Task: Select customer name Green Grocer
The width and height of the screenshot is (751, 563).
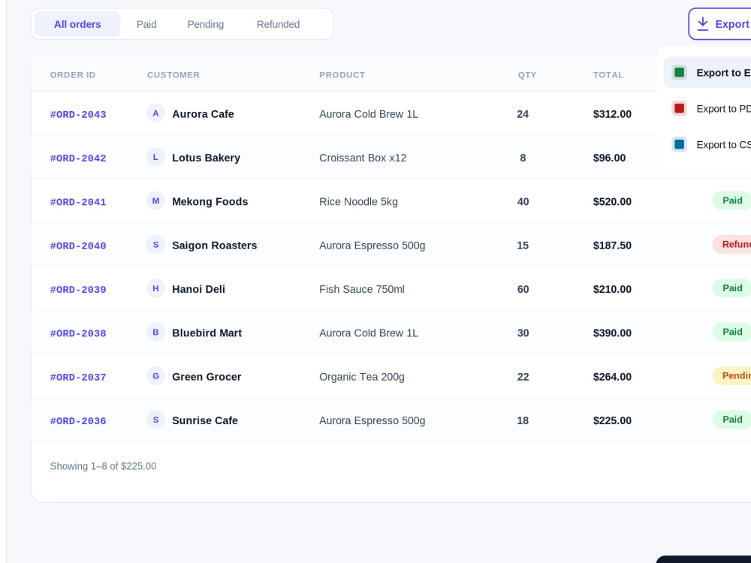Action: (x=207, y=377)
